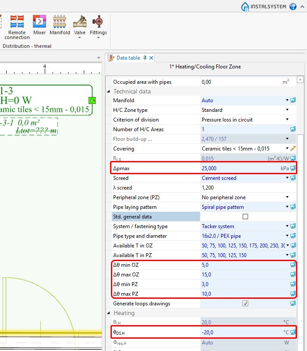Click the Fittings tool icon
Screen dimensions: 307x351
pos(98,21)
